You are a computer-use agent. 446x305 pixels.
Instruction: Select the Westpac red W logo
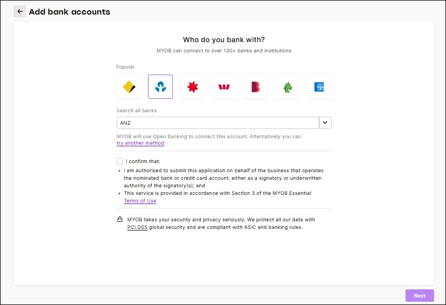[x=224, y=87]
